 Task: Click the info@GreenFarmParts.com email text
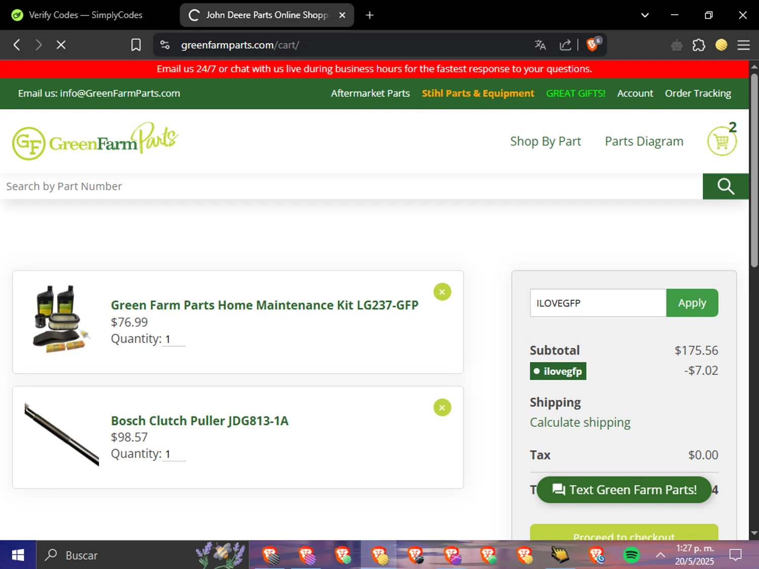coord(120,93)
